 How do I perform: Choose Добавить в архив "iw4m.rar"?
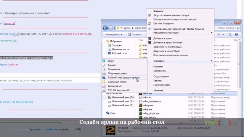pyautogui.click(x=168, y=43)
